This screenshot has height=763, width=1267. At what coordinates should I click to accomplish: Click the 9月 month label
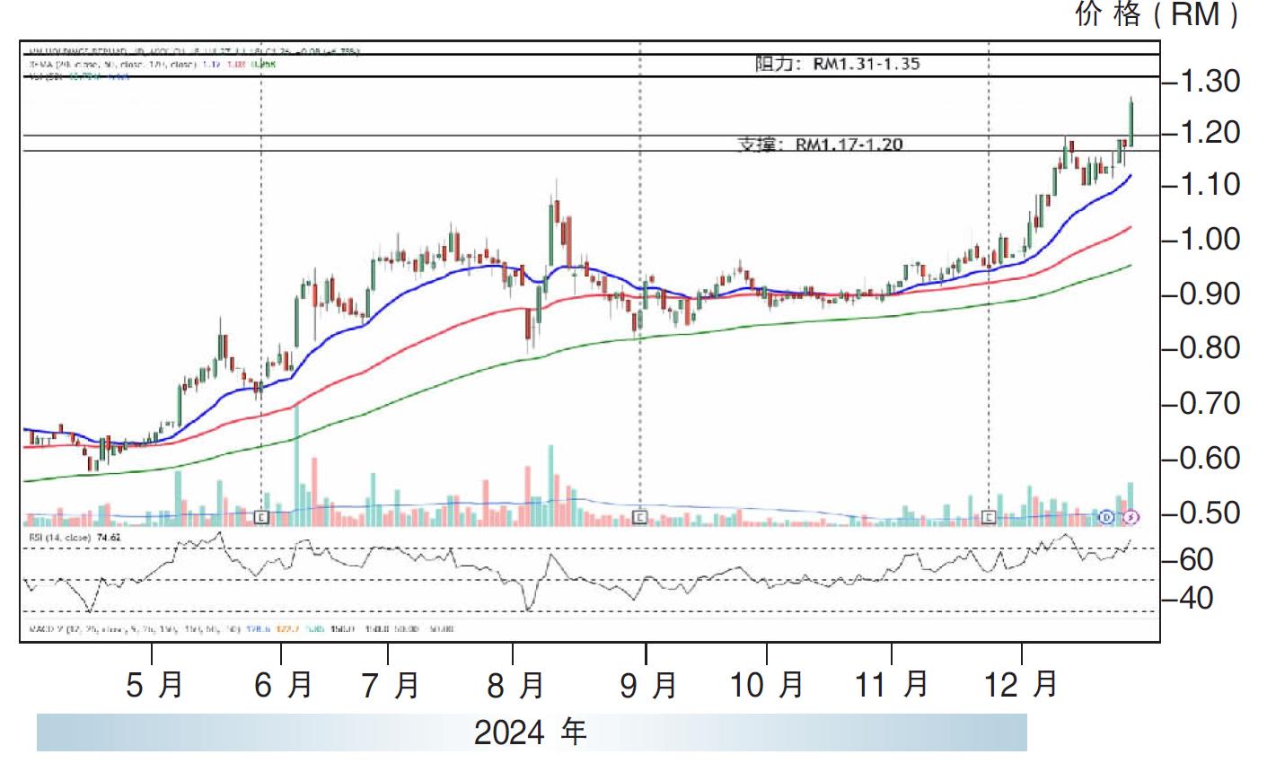tap(647, 686)
